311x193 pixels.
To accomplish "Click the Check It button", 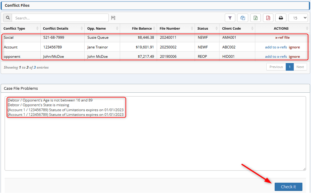I will pyautogui.click(x=288, y=186).
